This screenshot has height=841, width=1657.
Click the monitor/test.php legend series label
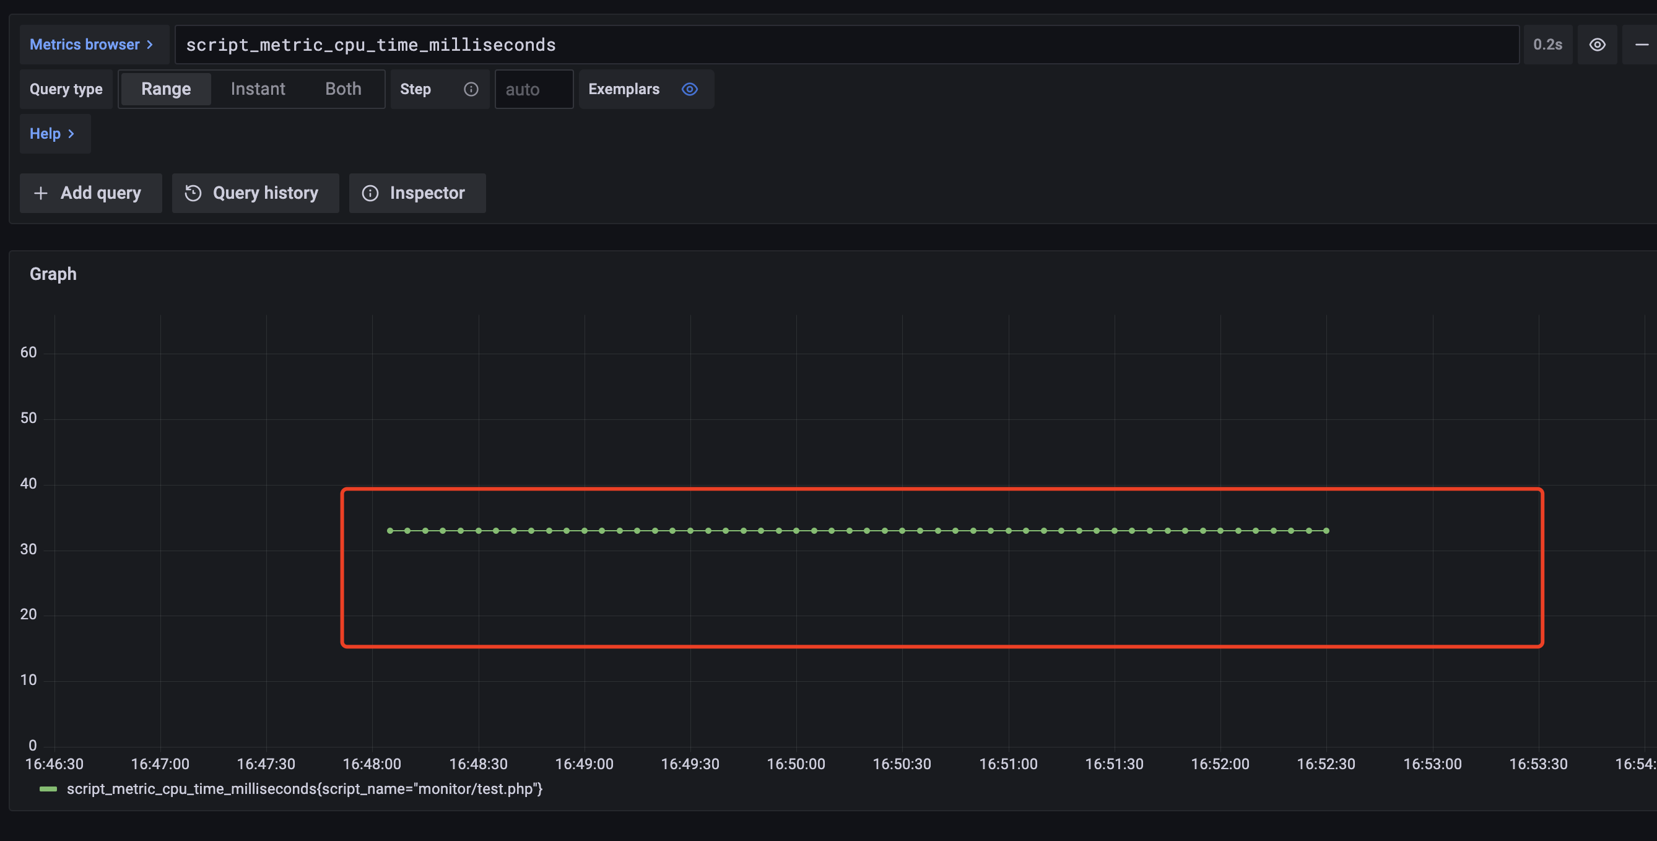pyautogui.click(x=305, y=789)
